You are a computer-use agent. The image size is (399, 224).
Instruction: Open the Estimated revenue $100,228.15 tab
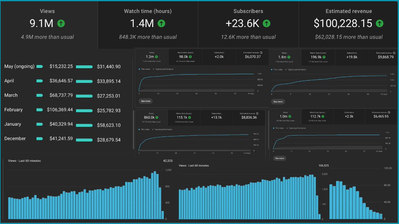348,25
